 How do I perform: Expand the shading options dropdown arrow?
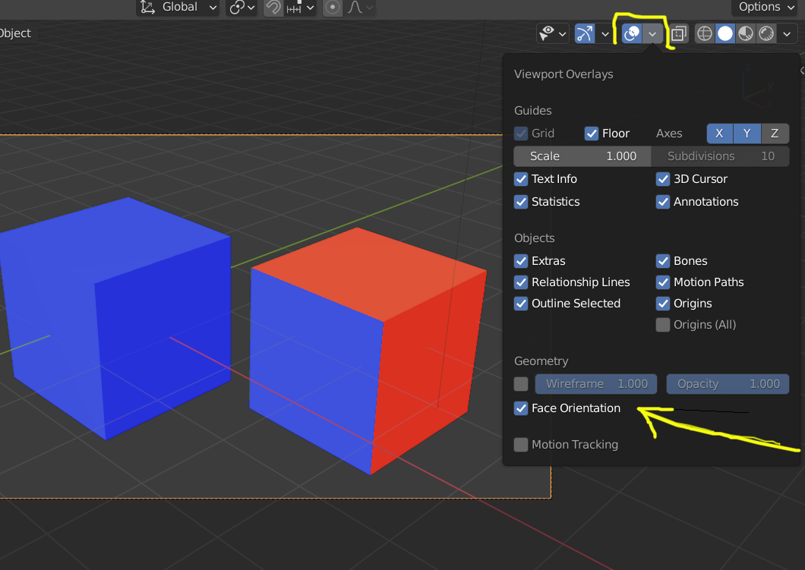click(787, 34)
